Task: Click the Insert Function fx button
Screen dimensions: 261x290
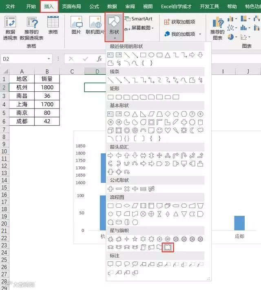Action: click(100, 59)
